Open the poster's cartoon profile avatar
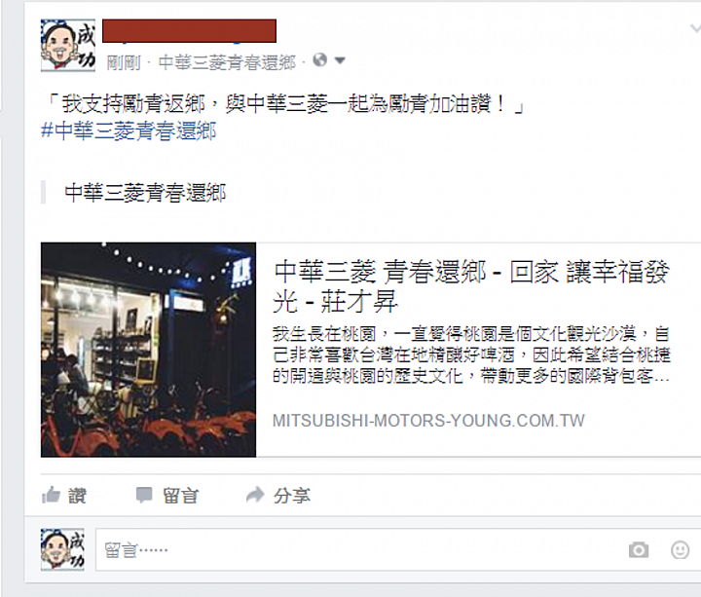This screenshot has width=701, height=597. pyautogui.click(x=68, y=45)
